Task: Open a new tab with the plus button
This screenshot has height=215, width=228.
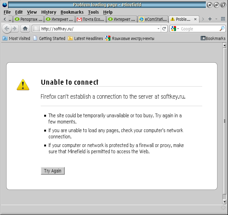Action: point(210,19)
